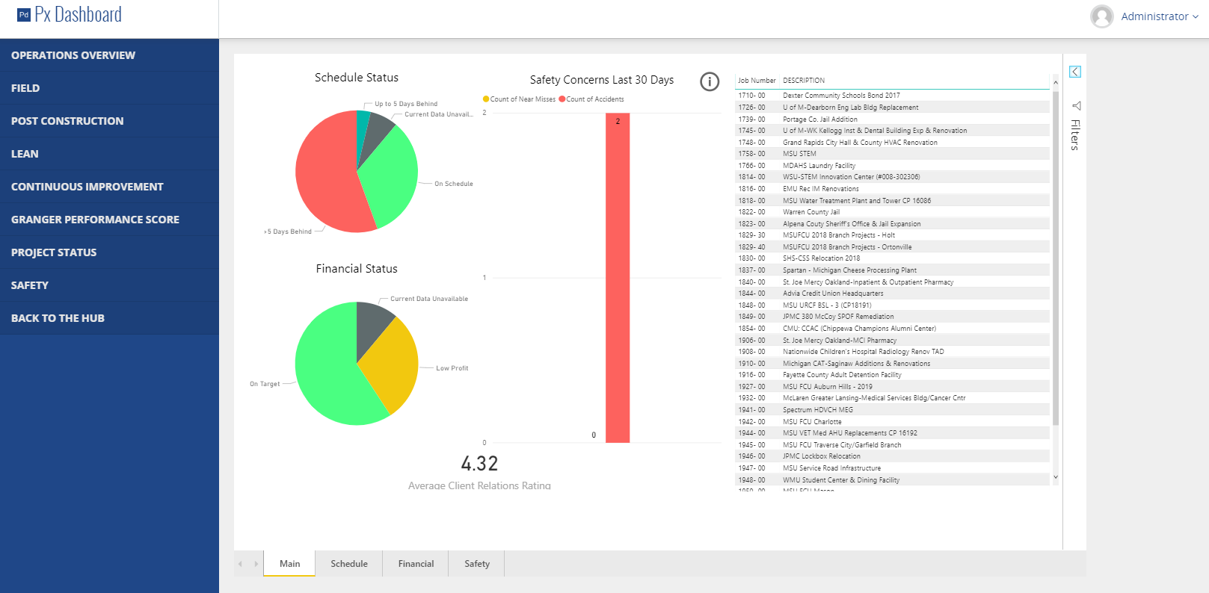Select row Portage Co. Jail Addition
Screen dimensions: 1209x593
tap(893, 119)
